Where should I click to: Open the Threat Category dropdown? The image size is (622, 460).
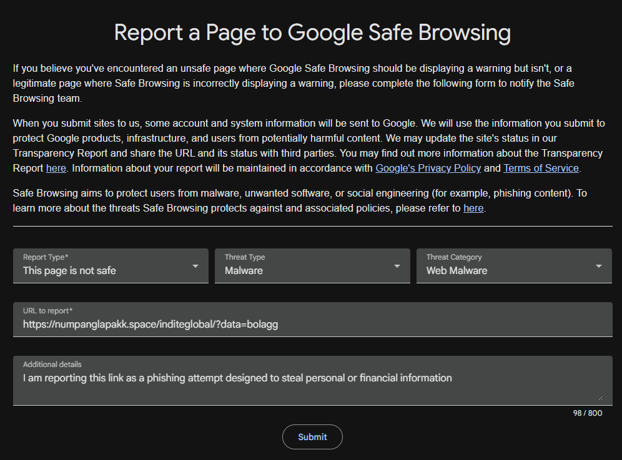click(x=514, y=266)
